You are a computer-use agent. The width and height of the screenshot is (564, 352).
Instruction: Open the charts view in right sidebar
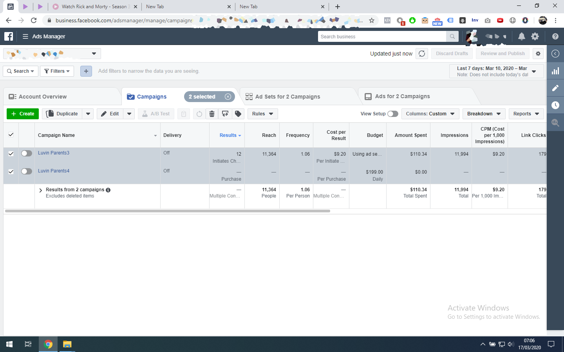click(x=555, y=71)
